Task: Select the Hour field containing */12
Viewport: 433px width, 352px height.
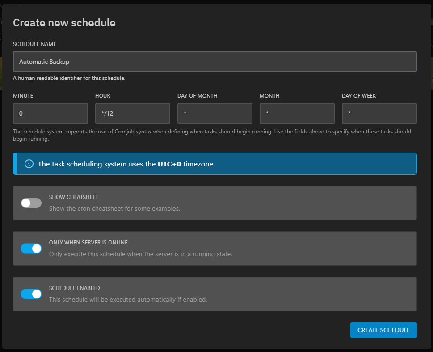Action: pyautogui.click(x=132, y=113)
